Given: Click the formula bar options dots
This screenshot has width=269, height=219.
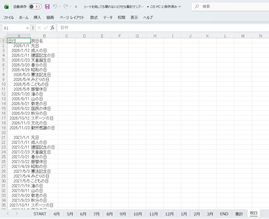Looking at the screenshot, I should click(x=33, y=28).
